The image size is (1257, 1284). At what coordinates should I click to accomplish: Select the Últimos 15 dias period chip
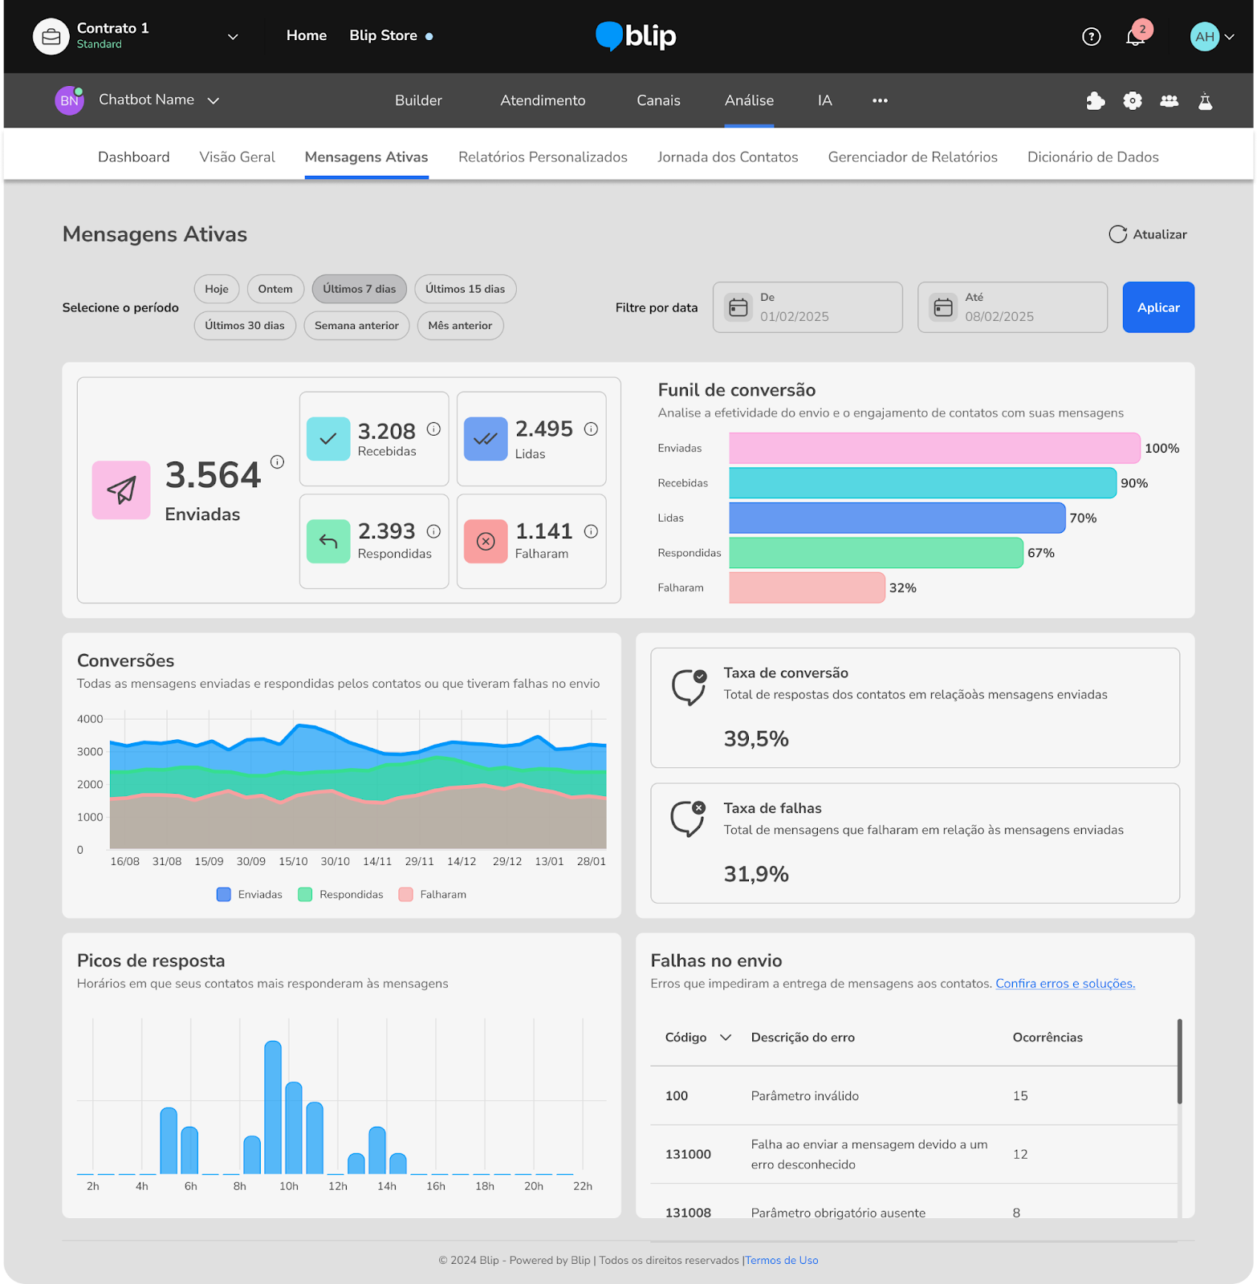click(465, 289)
